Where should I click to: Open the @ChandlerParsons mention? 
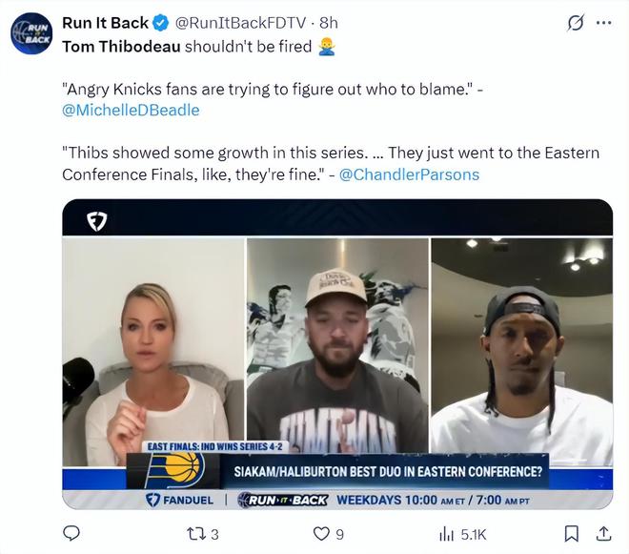point(409,174)
